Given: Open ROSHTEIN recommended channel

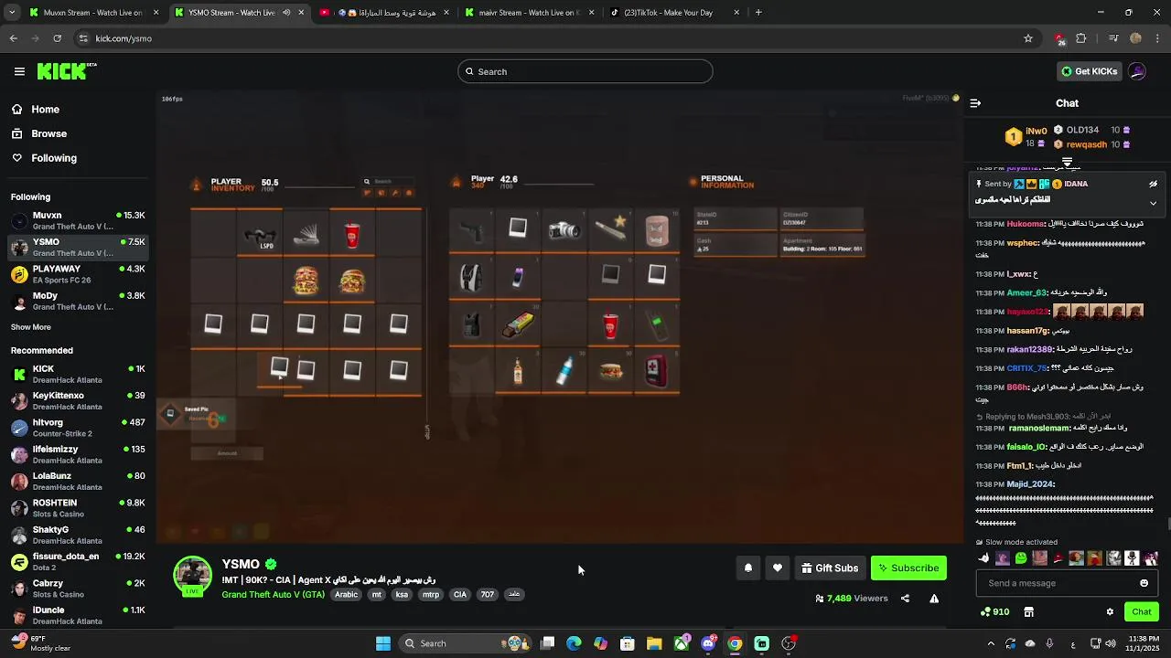Looking at the screenshot, I should pyautogui.click(x=78, y=508).
